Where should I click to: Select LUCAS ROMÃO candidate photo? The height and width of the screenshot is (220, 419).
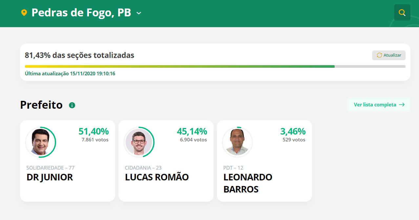139,142
